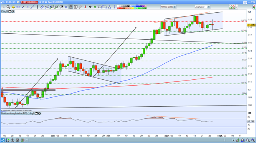Select the triangle drawing tool
The width and height of the screenshot is (256, 143).
click(x=110, y=7)
